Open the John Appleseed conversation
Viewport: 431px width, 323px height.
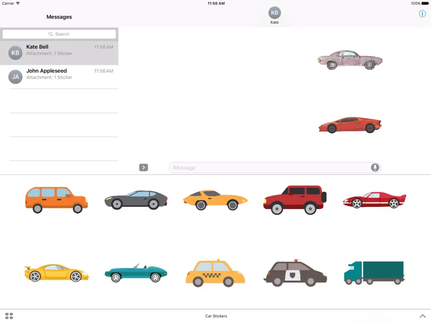(x=59, y=77)
